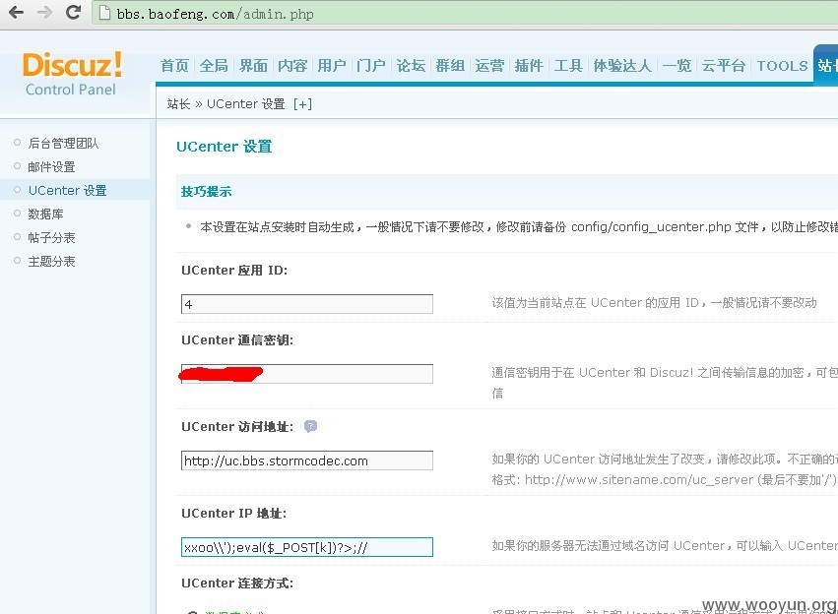Viewport: 838px width, 614px height.
Task: Select the active 站长 tab
Action: 826,65
